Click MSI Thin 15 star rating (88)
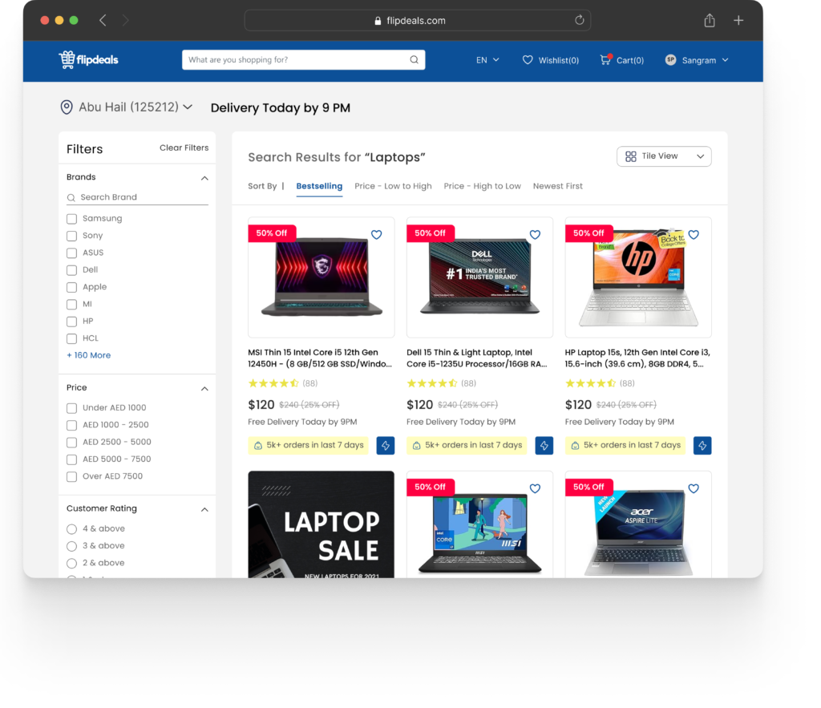 [283, 384]
